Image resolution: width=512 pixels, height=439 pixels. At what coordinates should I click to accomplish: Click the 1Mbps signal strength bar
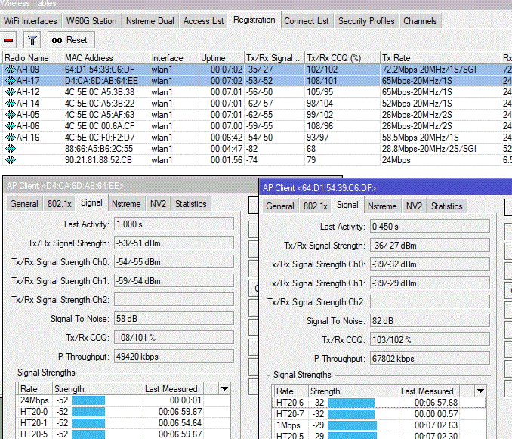pyautogui.click(x=352, y=425)
